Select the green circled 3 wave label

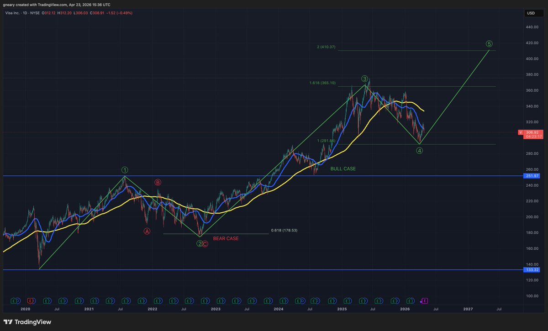tap(365, 79)
